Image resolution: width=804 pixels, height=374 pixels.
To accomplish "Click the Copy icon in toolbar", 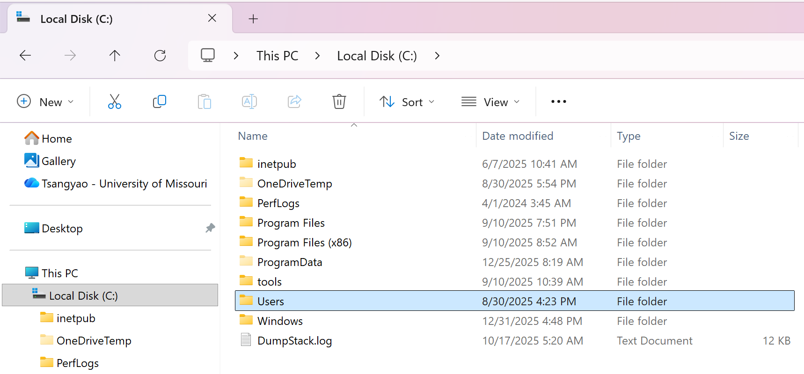I will pos(160,101).
